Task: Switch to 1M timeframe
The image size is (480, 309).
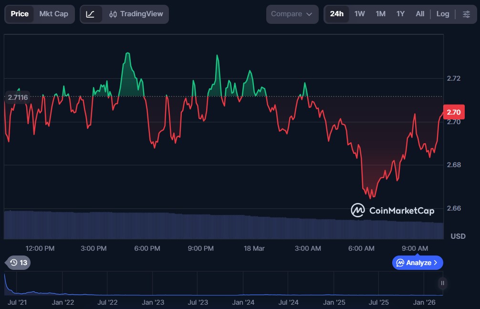Action: click(380, 14)
